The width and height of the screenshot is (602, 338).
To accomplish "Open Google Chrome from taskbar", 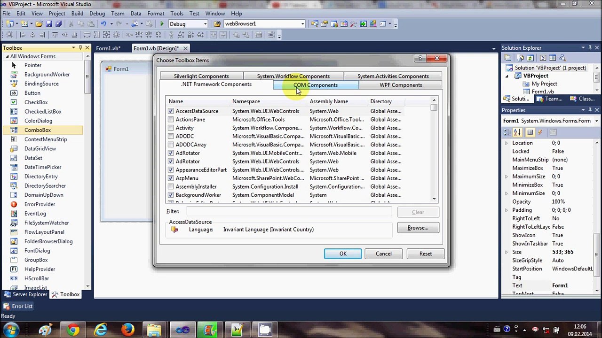I will click(x=73, y=330).
